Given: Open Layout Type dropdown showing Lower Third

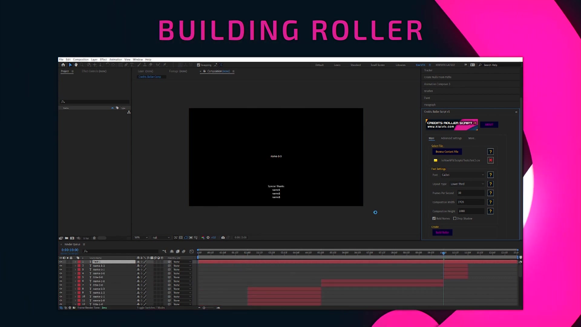Looking at the screenshot, I should (467, 184).
